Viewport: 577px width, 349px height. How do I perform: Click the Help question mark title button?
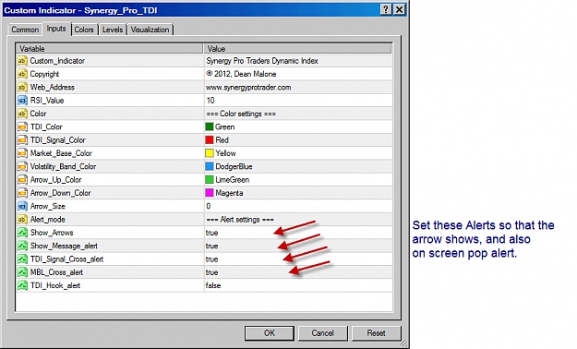pyautogui.click(x=385, y=9)
